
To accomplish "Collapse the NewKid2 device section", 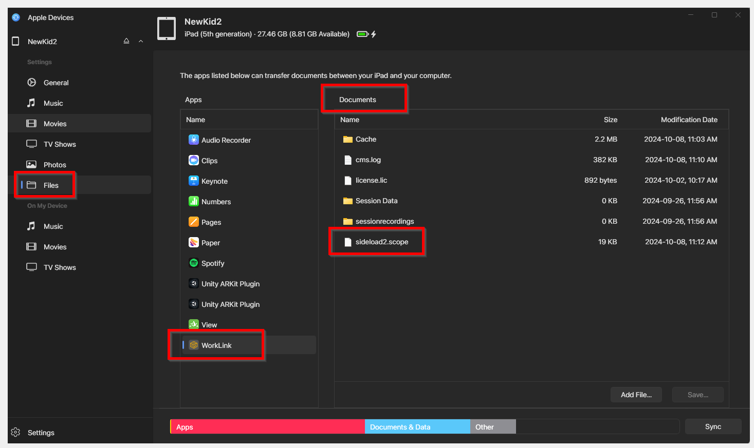I will coord(141,41).
